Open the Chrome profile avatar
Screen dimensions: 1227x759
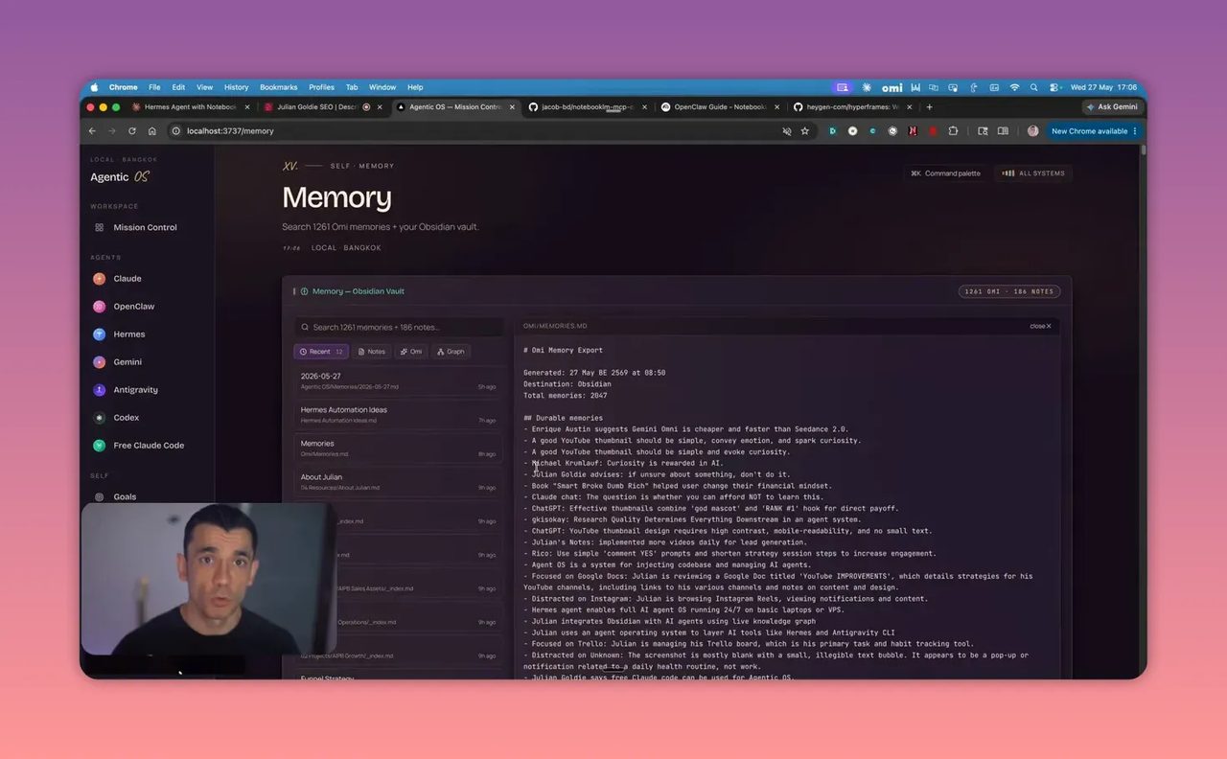(1033, 131)
